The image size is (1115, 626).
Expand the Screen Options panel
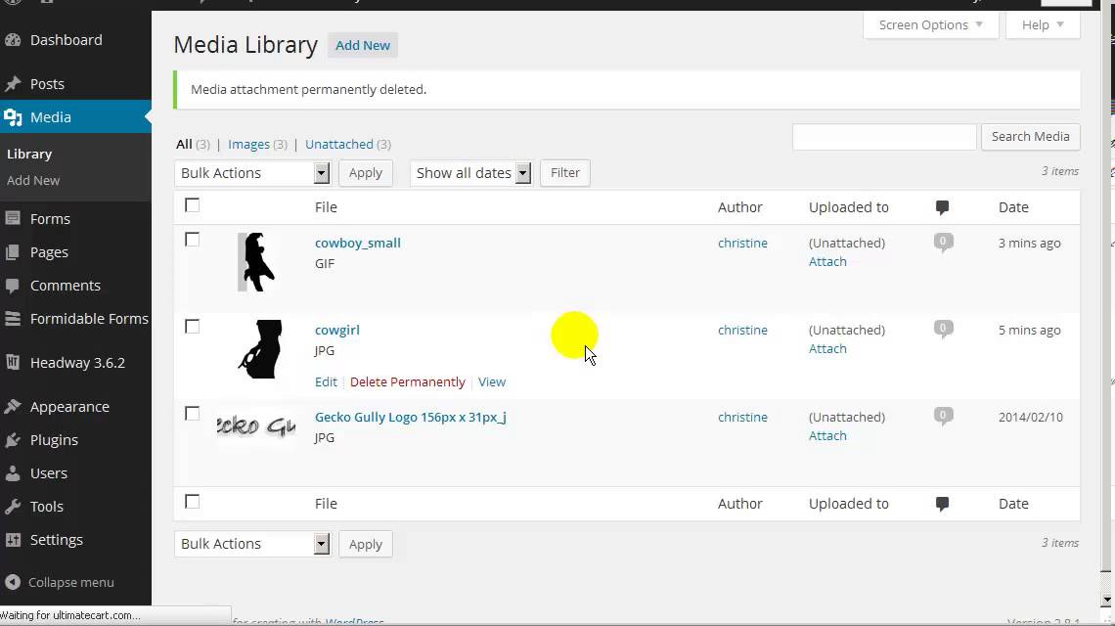(x=931, y=24)
